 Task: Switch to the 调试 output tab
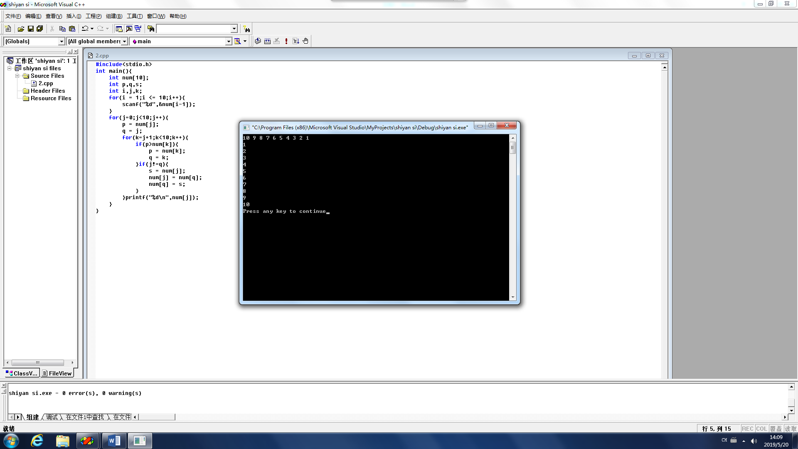(x=52, y=417)
